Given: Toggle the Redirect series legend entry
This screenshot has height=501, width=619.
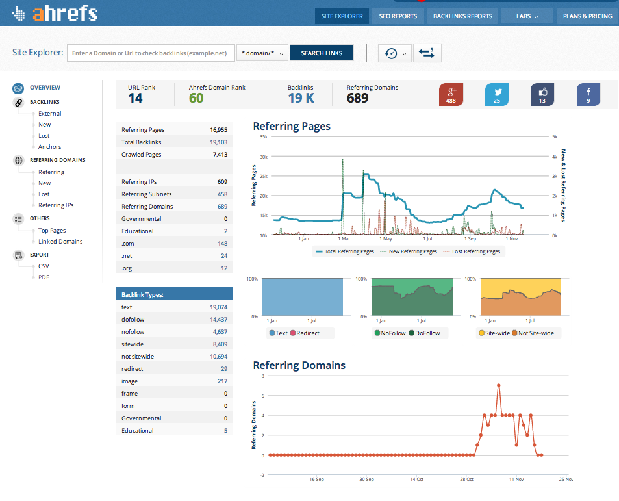Looking at the screenshot, I should click(x=305, y=333).
